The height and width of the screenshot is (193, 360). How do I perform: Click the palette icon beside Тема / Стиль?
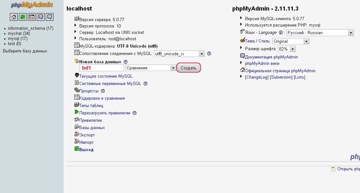coord(243,40)
